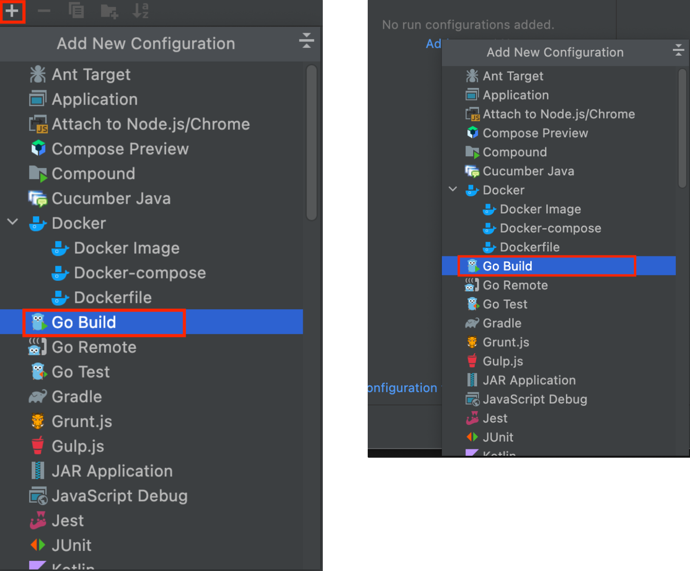Click Grunt.js icon in left list
Viewport: 690px width, 571px height.
coord(38,421)
